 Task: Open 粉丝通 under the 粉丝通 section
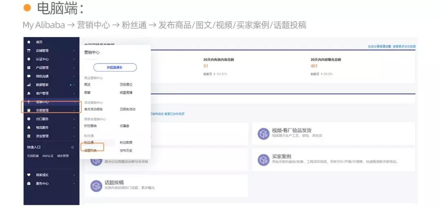point(89,143)
